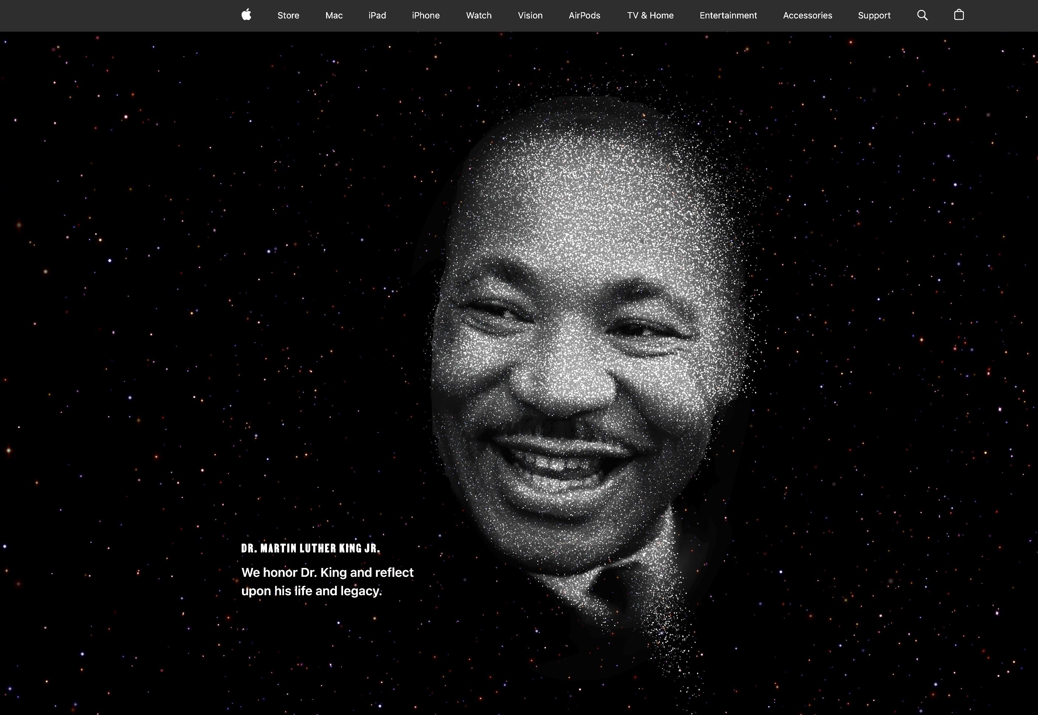Select TV & Home from the menu
The width and height of the screenshot is (1038, 715).
pyautogui.click(x=650, y=15)
